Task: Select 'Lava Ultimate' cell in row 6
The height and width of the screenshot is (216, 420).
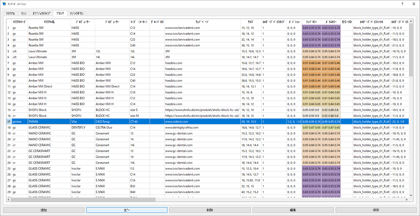Action: click(x=49, y=57)
